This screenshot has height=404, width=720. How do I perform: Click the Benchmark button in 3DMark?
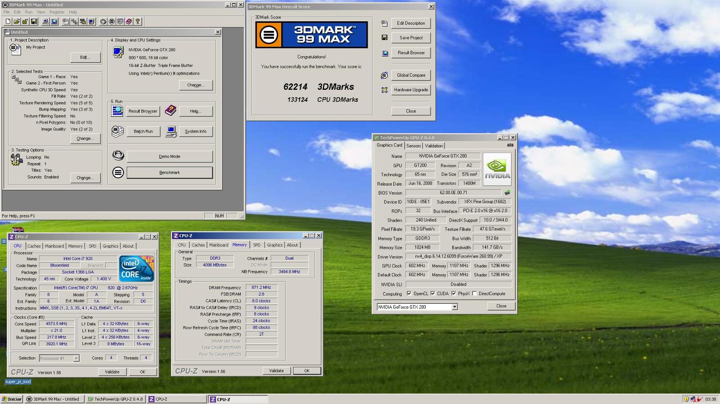coord(170,173)
